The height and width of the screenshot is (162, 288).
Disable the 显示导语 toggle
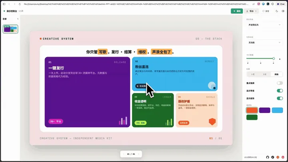click(280, 91)
